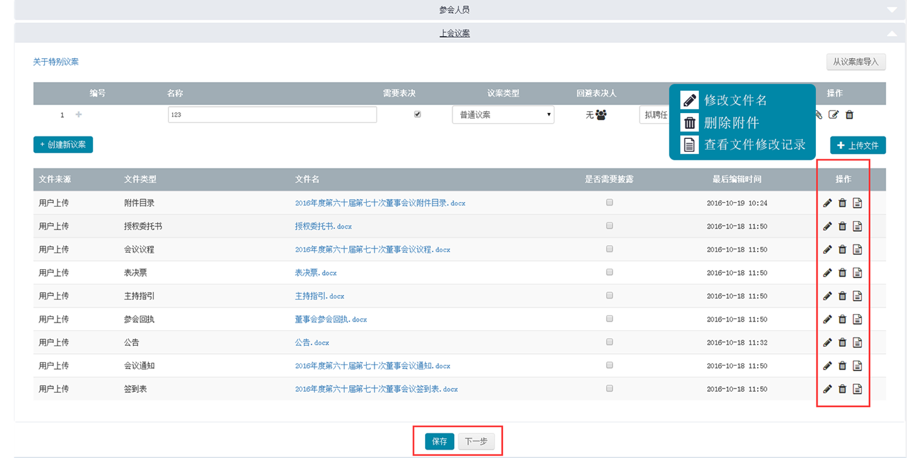The height and width of the screenshot is (458, 920).
Task: Click plus icon beside agenda number 1
Action: (x=79, y=114)
